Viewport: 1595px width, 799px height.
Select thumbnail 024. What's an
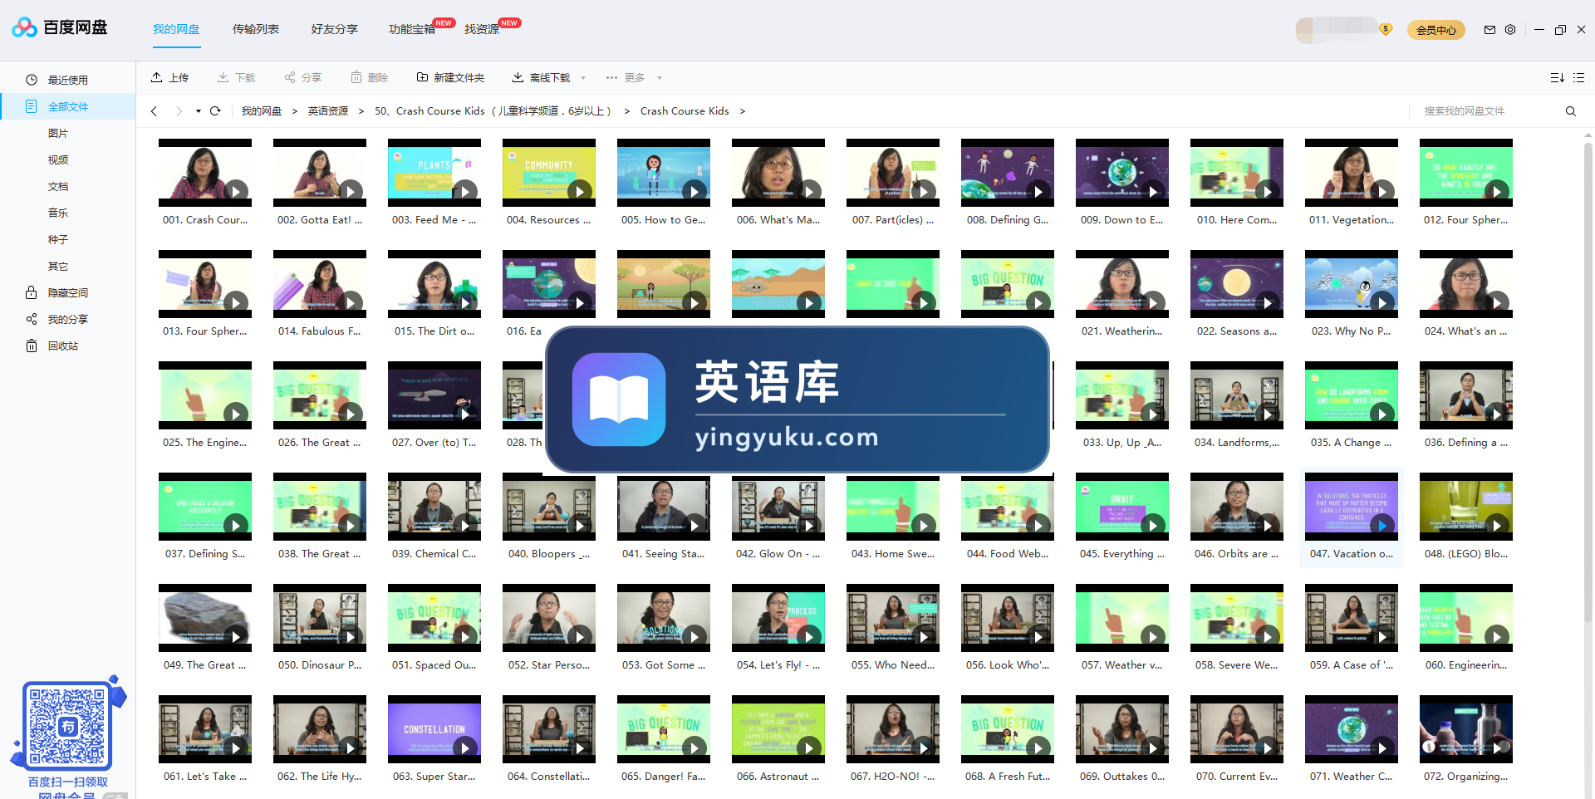[x=1466, y=284]
